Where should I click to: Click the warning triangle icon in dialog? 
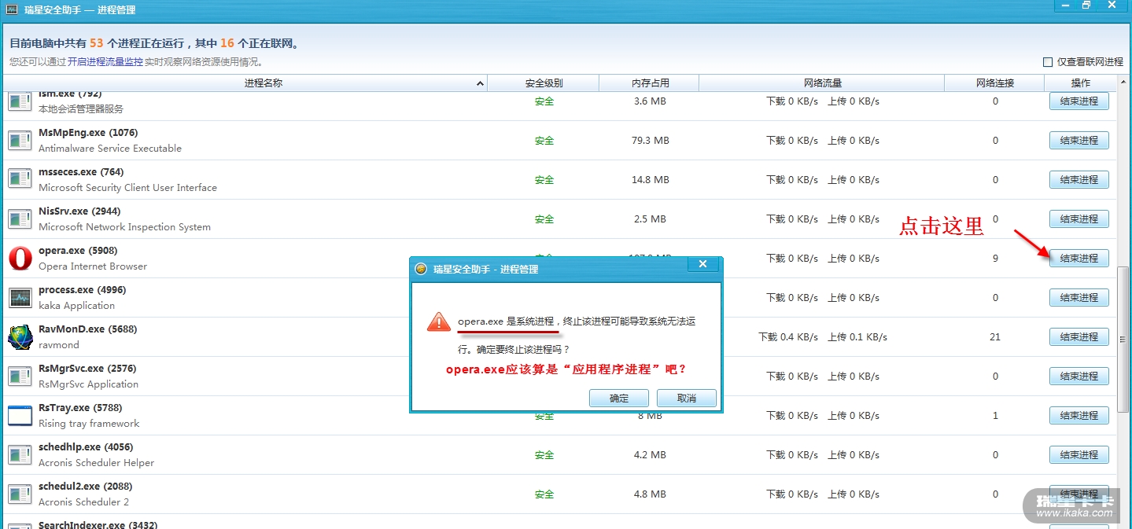(439, 321)
